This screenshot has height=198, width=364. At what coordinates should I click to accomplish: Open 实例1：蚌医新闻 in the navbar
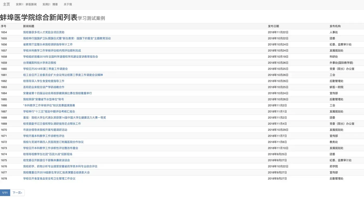coord(26,4)
